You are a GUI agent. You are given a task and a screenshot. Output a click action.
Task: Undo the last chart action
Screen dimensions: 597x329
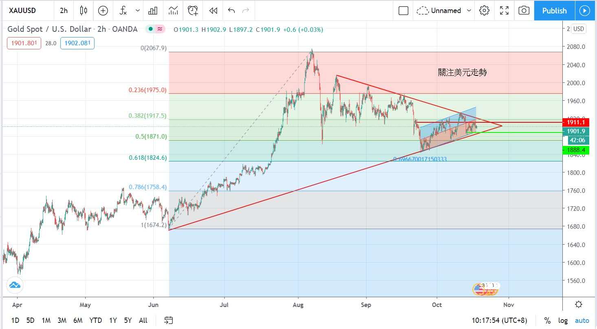click(x=231, y=11)
